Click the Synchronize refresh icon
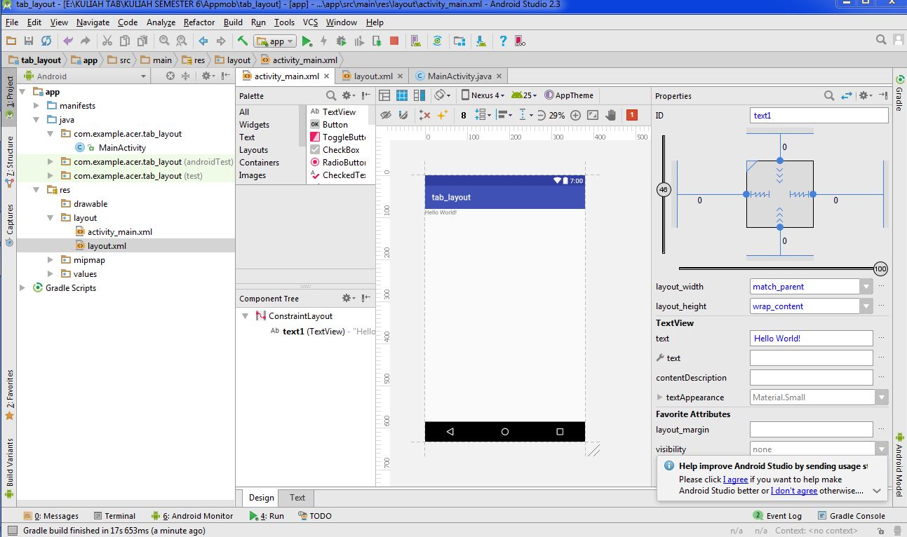 coord(46,41)
